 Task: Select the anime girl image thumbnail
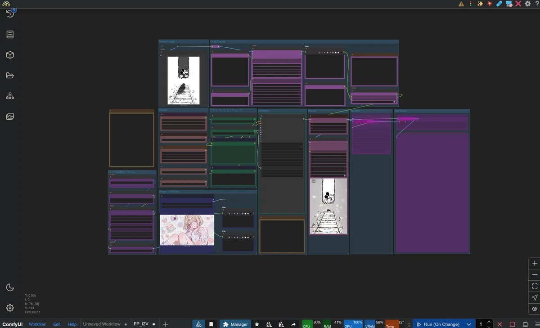pyautogui.click(x=187, y=230)
